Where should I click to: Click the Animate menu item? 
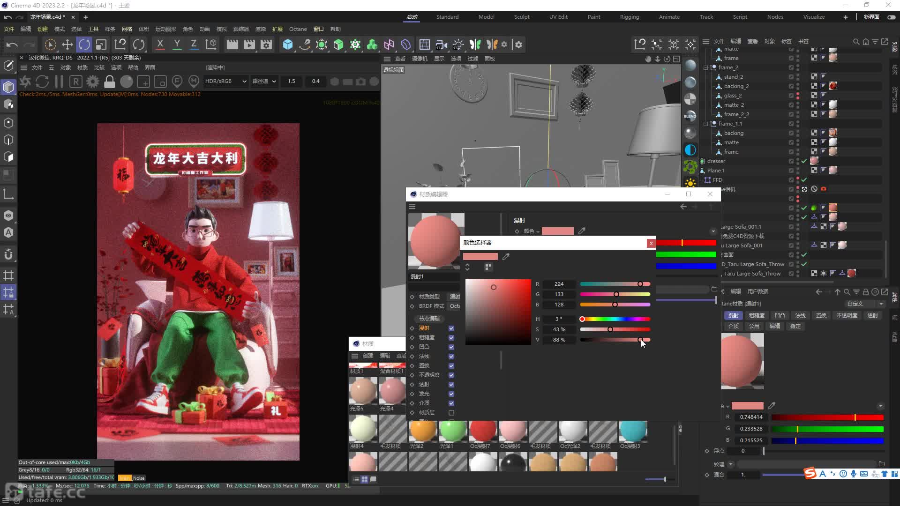click(669, 17)
